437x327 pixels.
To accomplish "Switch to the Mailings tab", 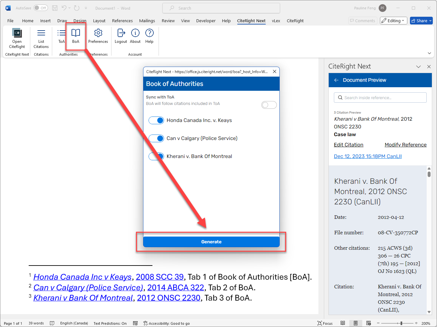I will point(147,21).
